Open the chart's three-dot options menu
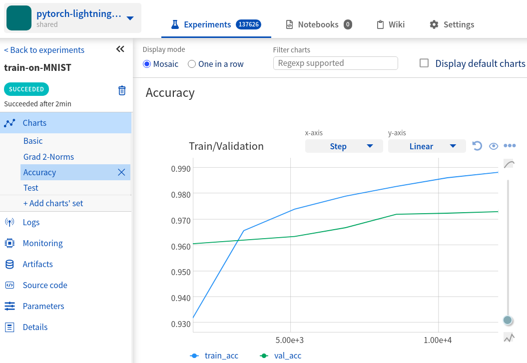 (x=510, y=145)
